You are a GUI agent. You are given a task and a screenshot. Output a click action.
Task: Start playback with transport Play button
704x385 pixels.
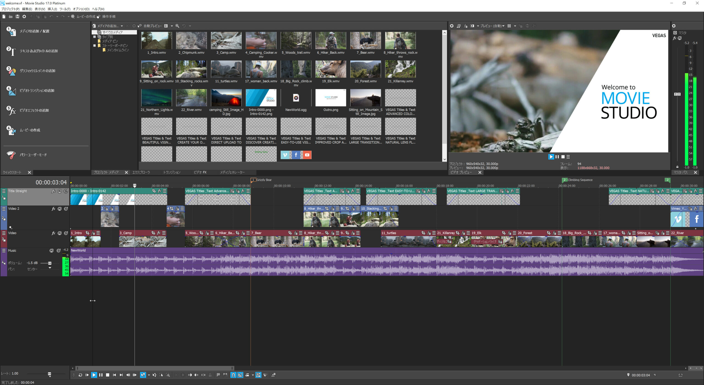point(94,375)
